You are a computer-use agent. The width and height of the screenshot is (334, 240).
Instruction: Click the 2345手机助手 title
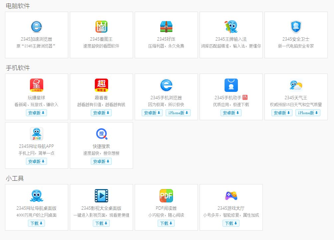(228, 98)
